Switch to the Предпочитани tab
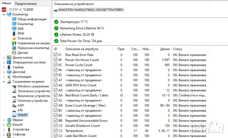 click(x=26, y=4)
